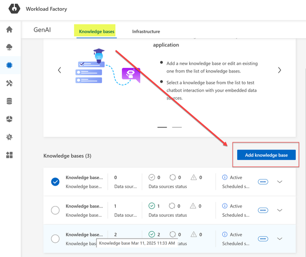Click second row 'Data sources status' label
Viewport: 306px width, 257px height.
[168, 215]
